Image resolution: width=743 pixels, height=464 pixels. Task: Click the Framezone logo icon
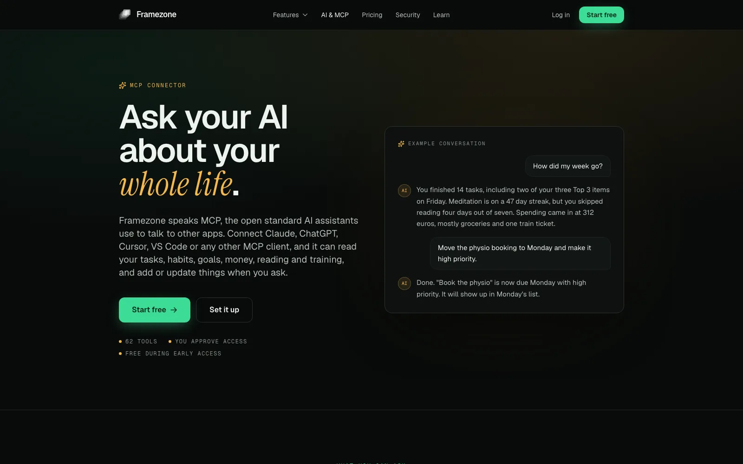(125, 14)
